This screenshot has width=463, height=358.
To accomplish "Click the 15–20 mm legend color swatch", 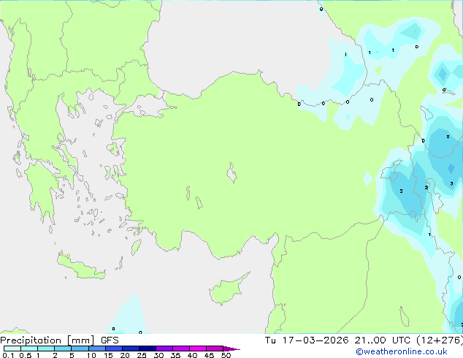I will [x=113, y=349].
